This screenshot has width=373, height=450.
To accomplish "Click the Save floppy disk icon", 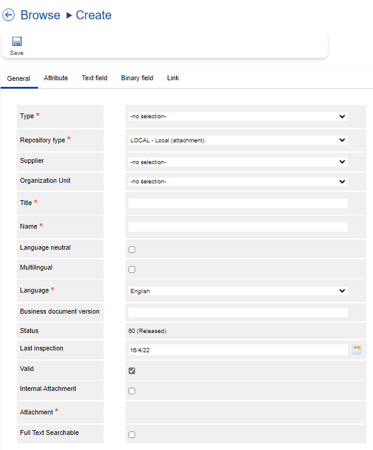I will [x=17, y=42].
